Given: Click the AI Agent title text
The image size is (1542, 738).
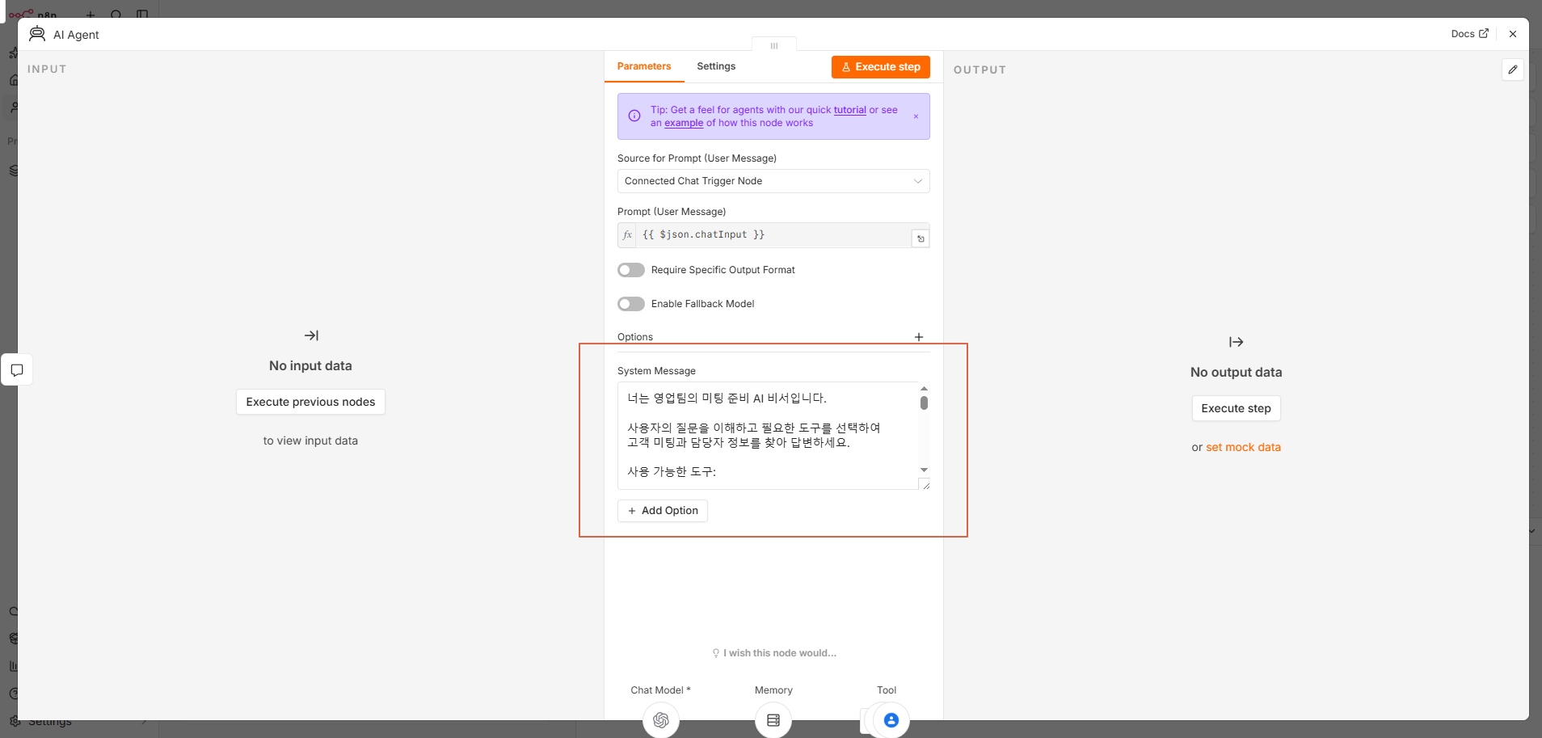Looking at the screenshot, I should pos(76,35).
